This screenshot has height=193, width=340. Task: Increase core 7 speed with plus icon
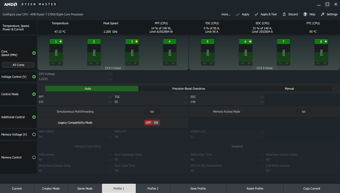click(x=287, y=63)
